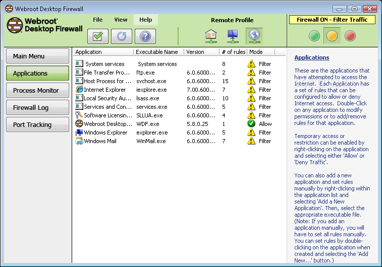Select services.exe executable name
Viewport: 382px width, 267px height.
coord(152,107)
